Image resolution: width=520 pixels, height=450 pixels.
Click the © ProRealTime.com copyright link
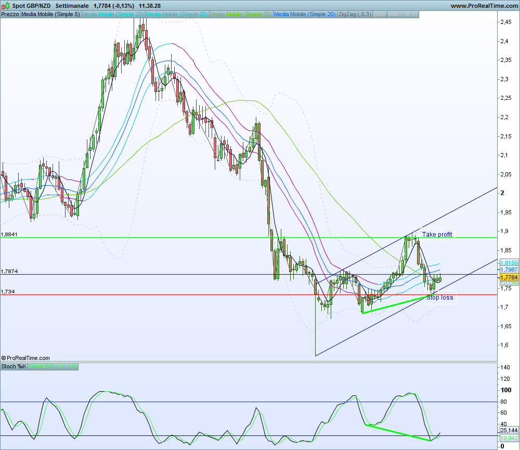(x=25, y=358)
